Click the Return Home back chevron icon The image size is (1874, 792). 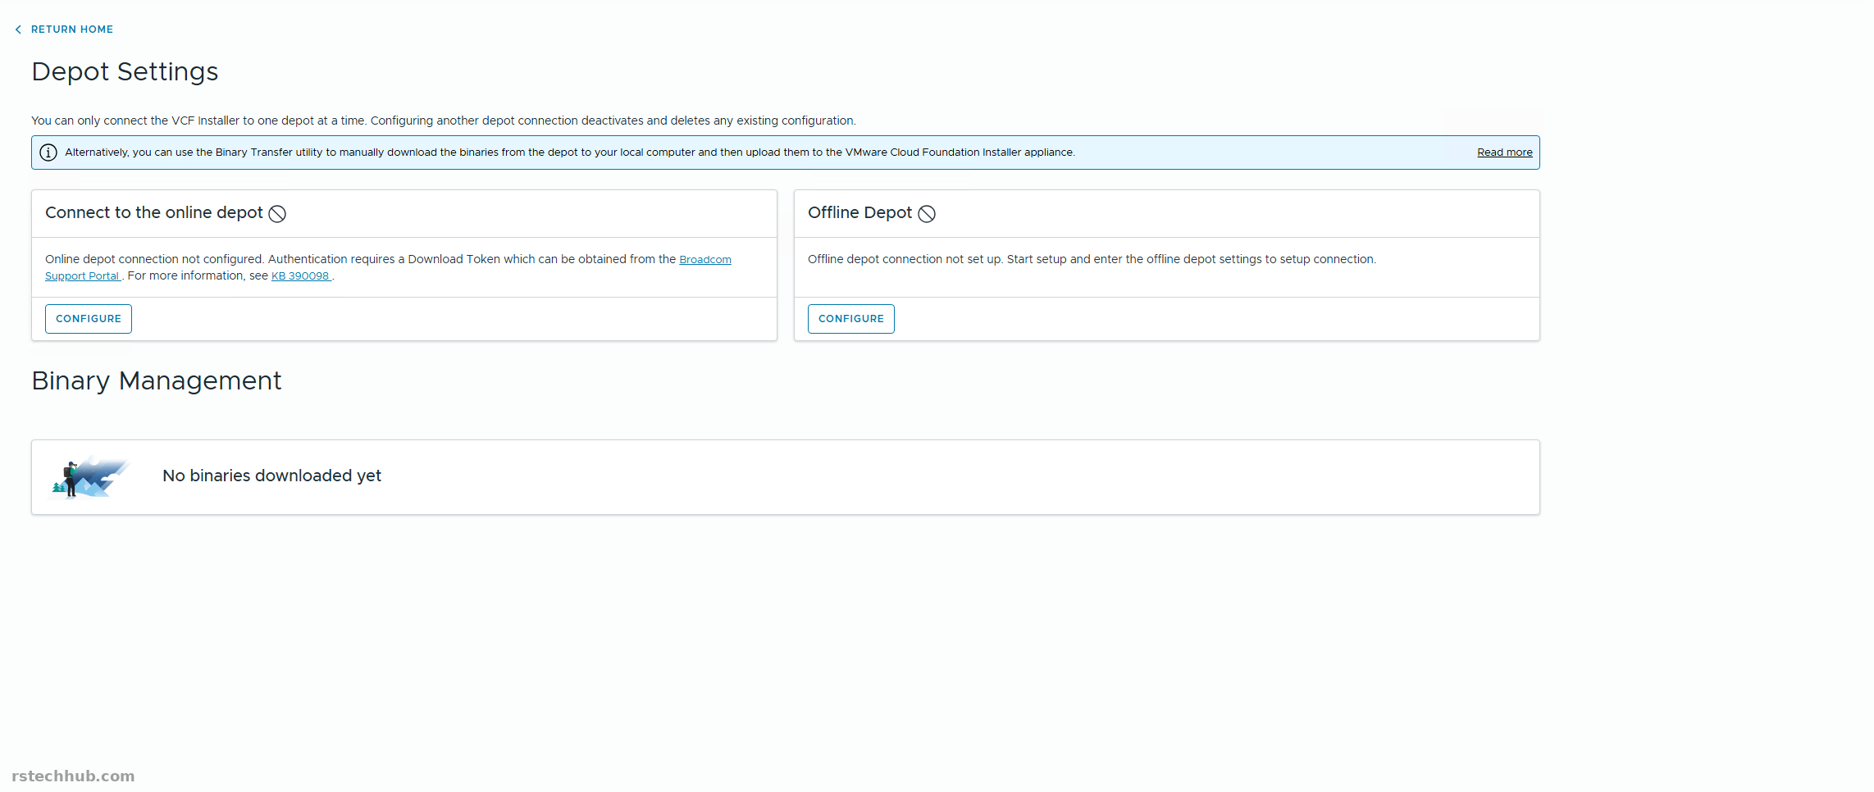18,30
